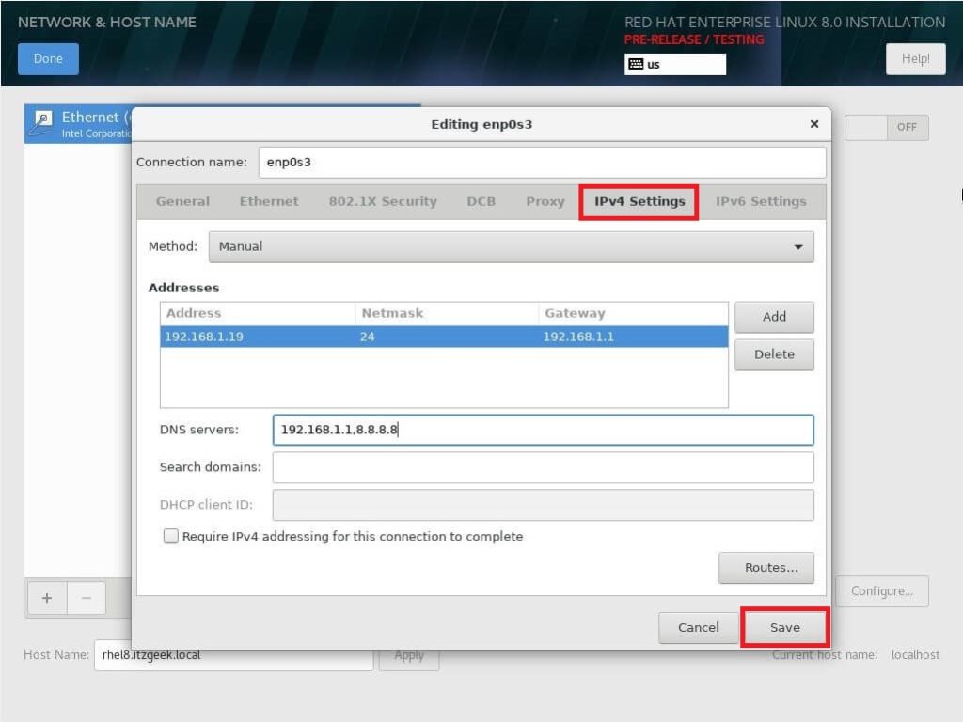
Task: Open the Routes... dialog
Action: (766, 567)
